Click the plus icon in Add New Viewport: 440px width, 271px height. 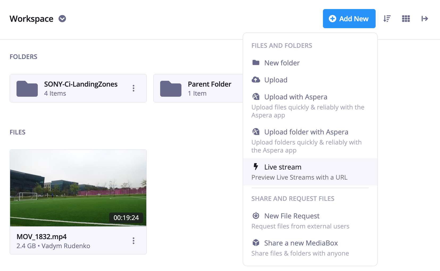tap(333, 19)
